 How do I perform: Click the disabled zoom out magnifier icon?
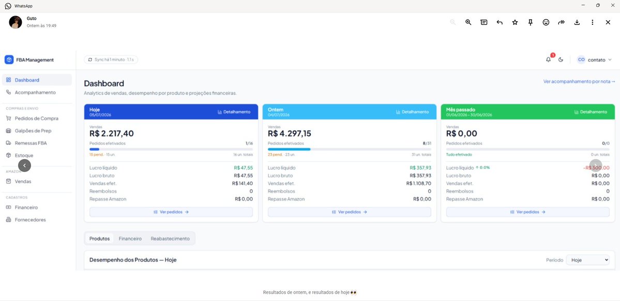click(x=453, y=23)
